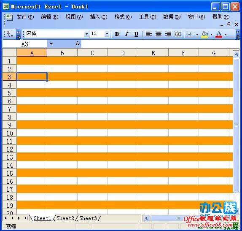Open the 帮助(H) menu

click(221, 17)
